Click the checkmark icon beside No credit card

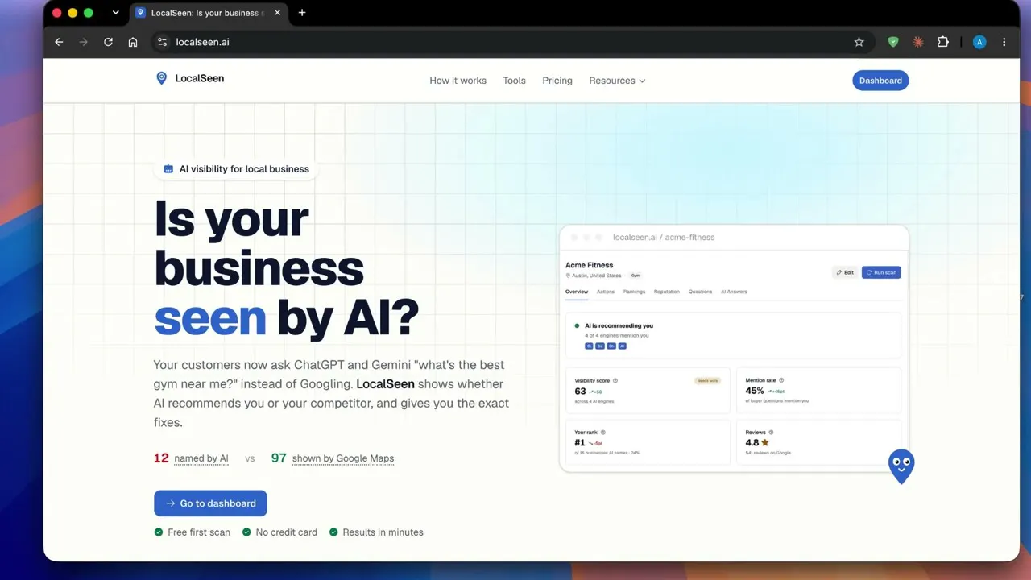(x=246, y=532)
